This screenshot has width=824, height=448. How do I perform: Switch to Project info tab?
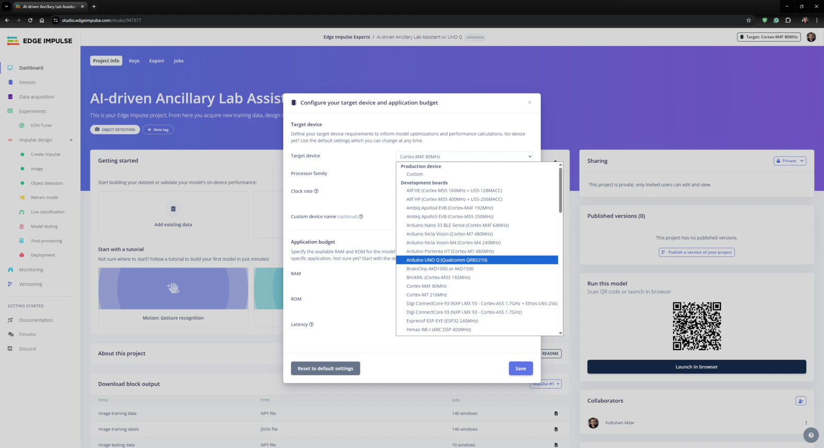pyautogui.click(x=106, y=61)
